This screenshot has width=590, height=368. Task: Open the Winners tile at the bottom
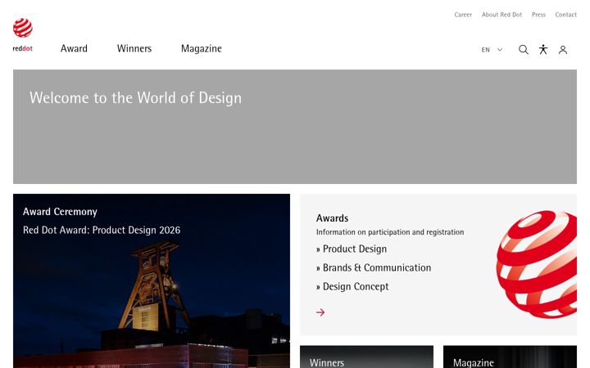pos(366,357)
